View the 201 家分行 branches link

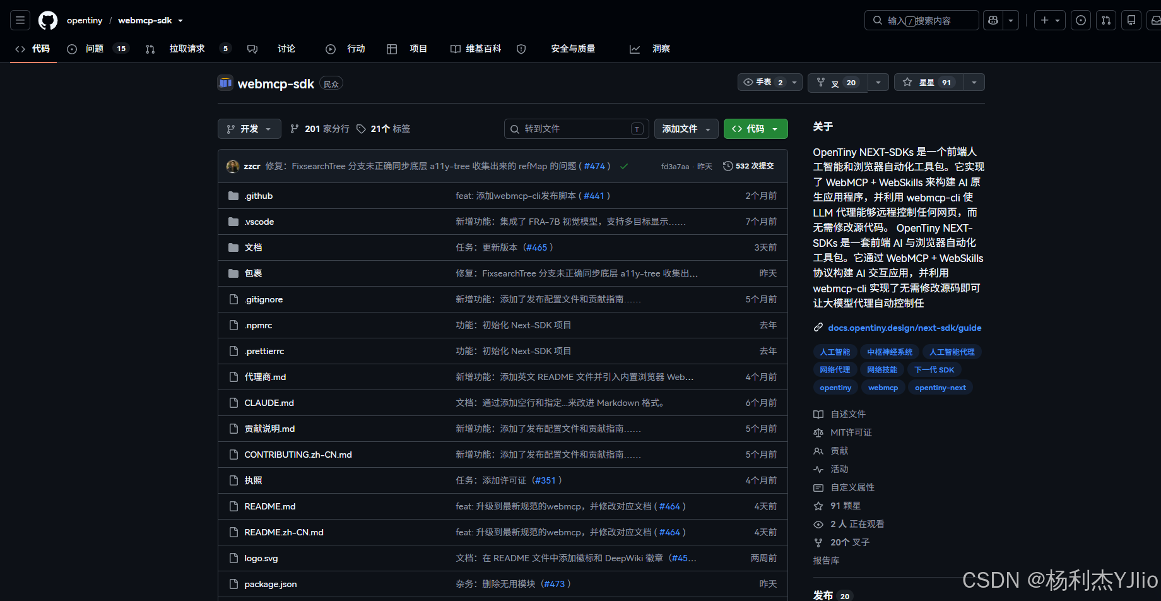point(319,129)
